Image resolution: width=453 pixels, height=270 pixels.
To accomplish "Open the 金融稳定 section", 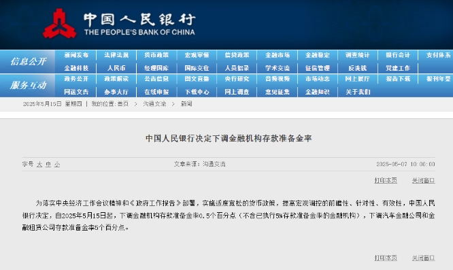I will [x=318, y=55].
